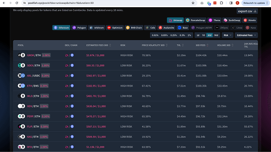This screenshot has width=271, height=152.
Task: Select the SushiSwap DEX filter
Action: [232, 20]
